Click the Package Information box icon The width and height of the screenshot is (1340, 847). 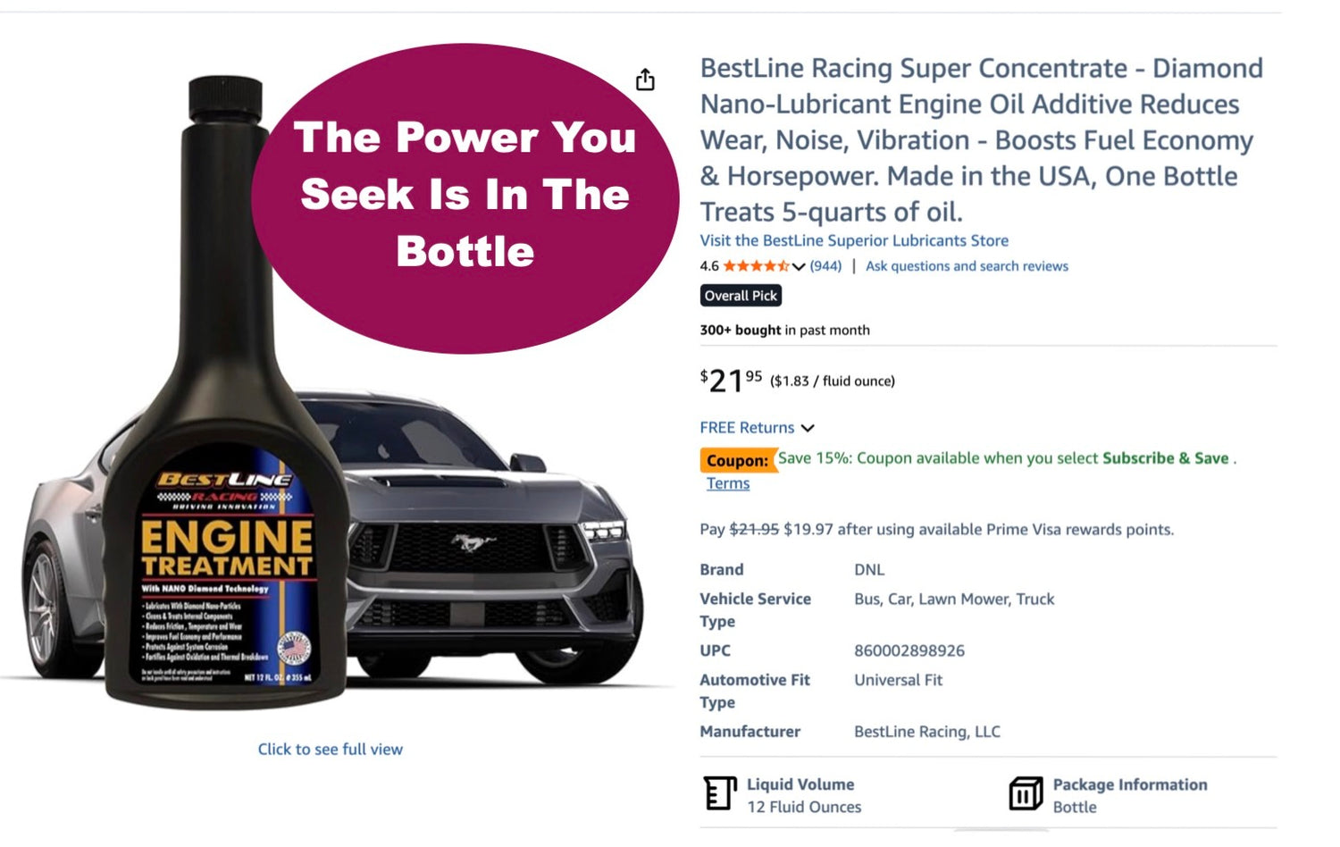click(1026, 793)
